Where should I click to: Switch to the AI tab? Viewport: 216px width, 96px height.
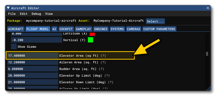click(54, 29)
